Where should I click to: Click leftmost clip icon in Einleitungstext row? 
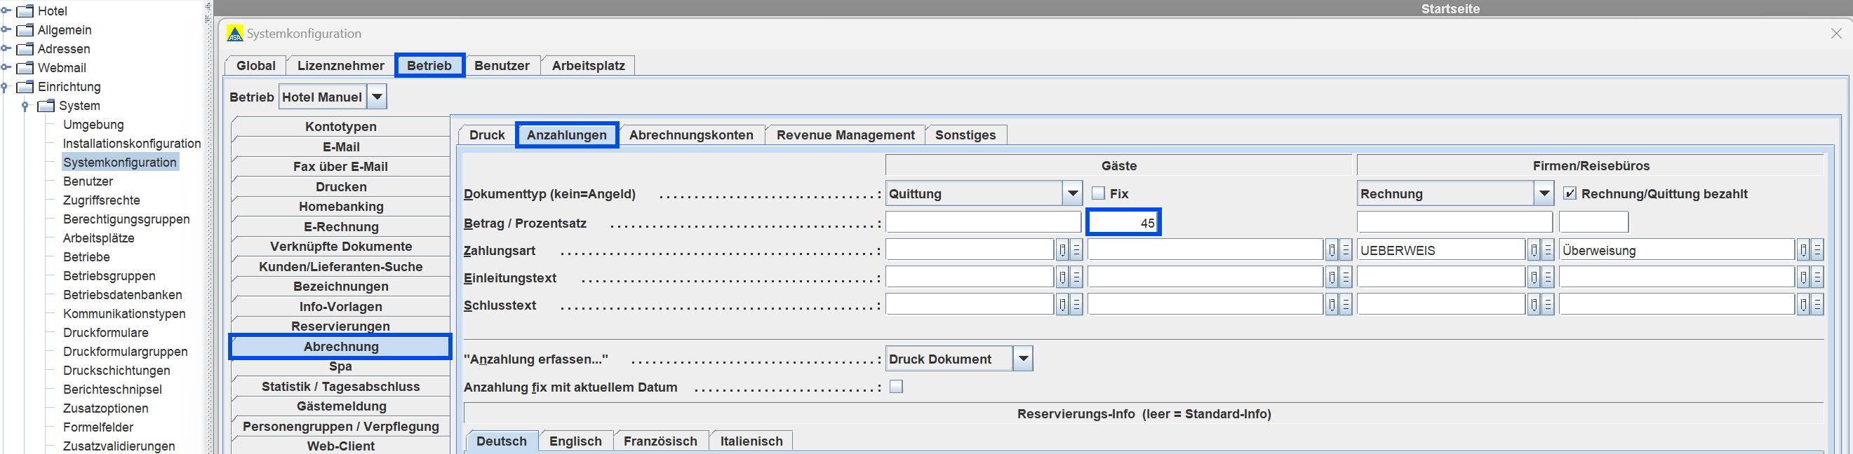tap(1062, 277)
